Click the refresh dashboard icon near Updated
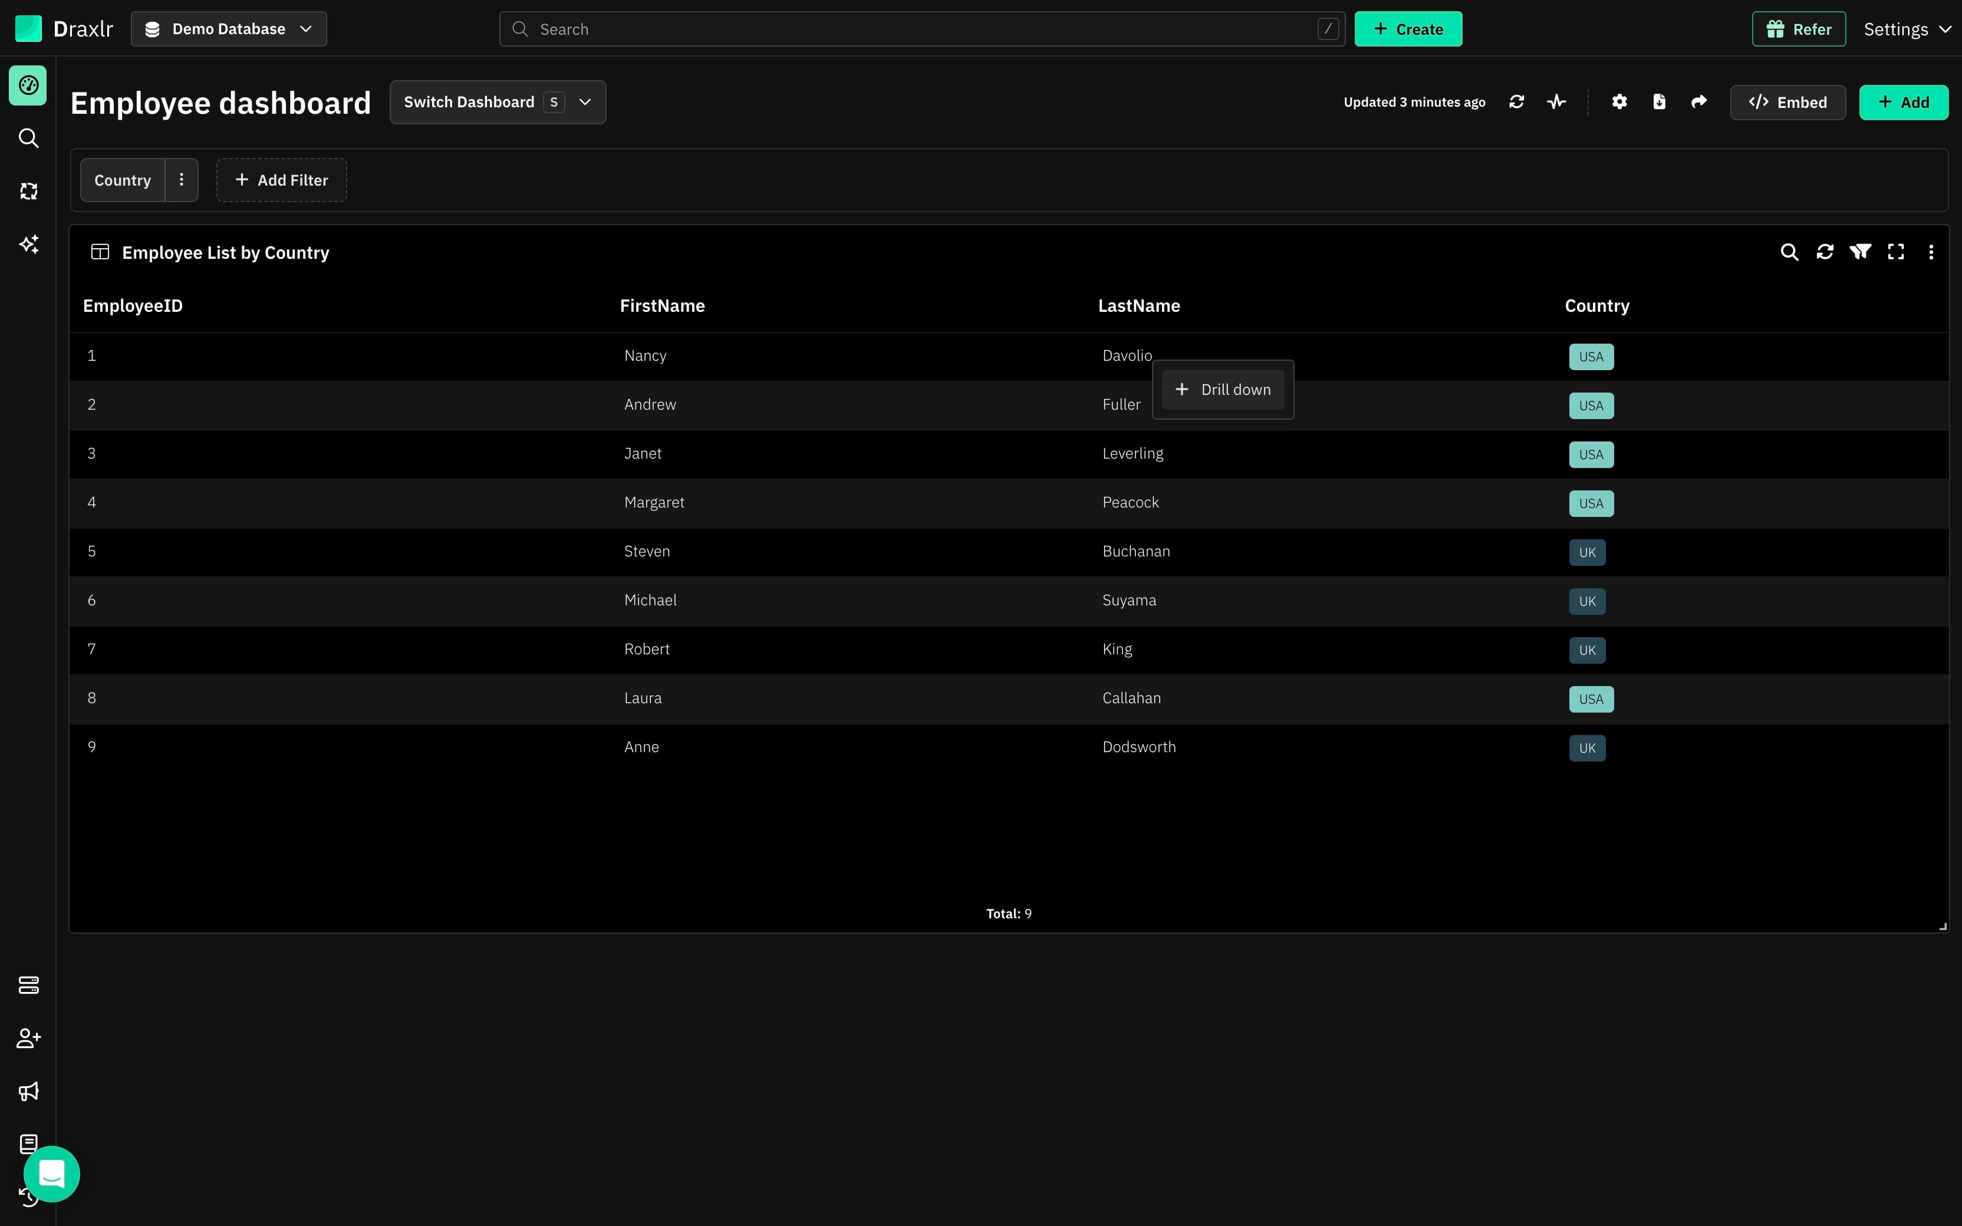 coord(1517,102)
